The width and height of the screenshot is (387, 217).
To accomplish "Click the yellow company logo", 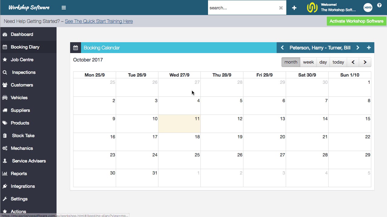I will tap(312, 8).
